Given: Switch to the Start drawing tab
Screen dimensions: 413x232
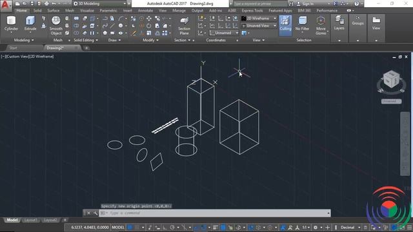Looking at the screenshot, I should (13, 48).
